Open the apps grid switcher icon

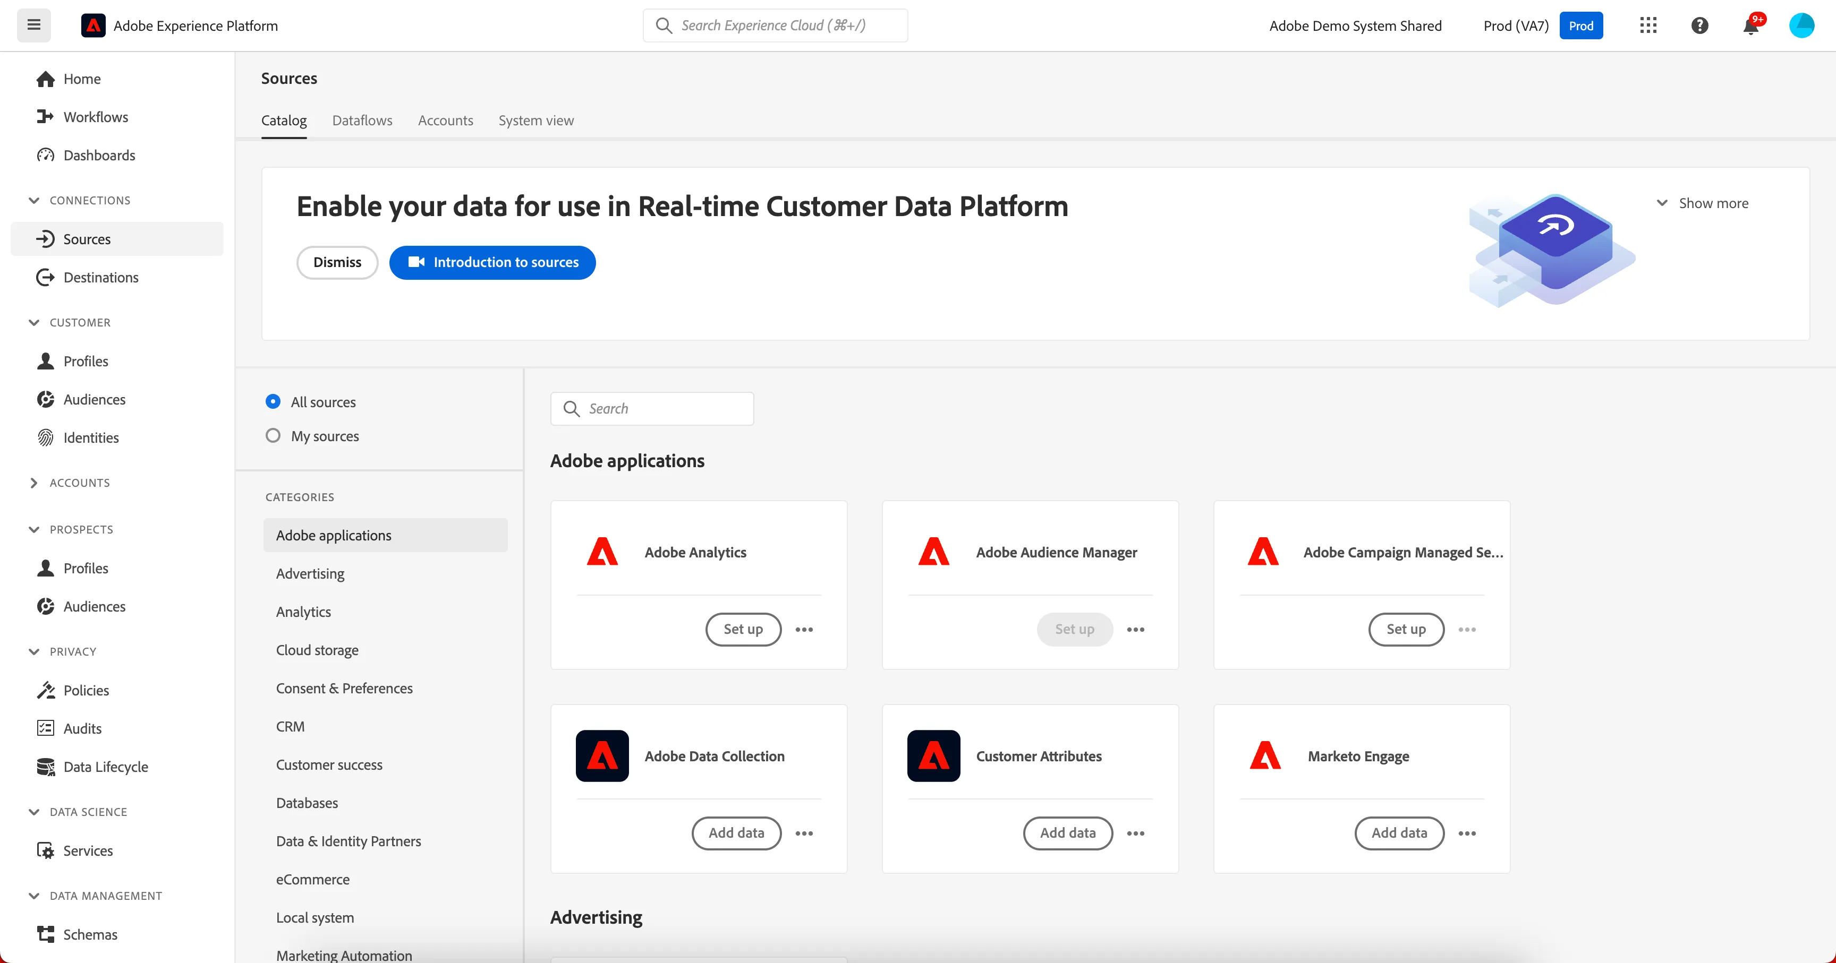pyautogui.click(x=1648, y=25)
